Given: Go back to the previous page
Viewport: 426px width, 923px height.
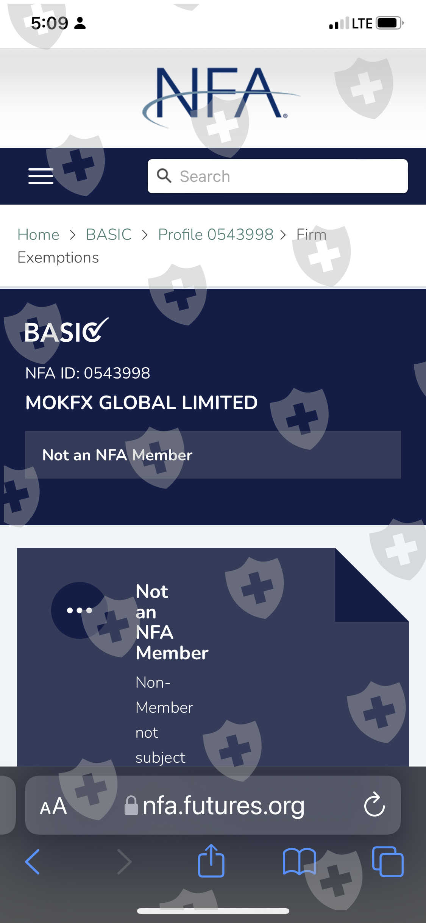Looking at the screenshot, I should click(33, 861).
